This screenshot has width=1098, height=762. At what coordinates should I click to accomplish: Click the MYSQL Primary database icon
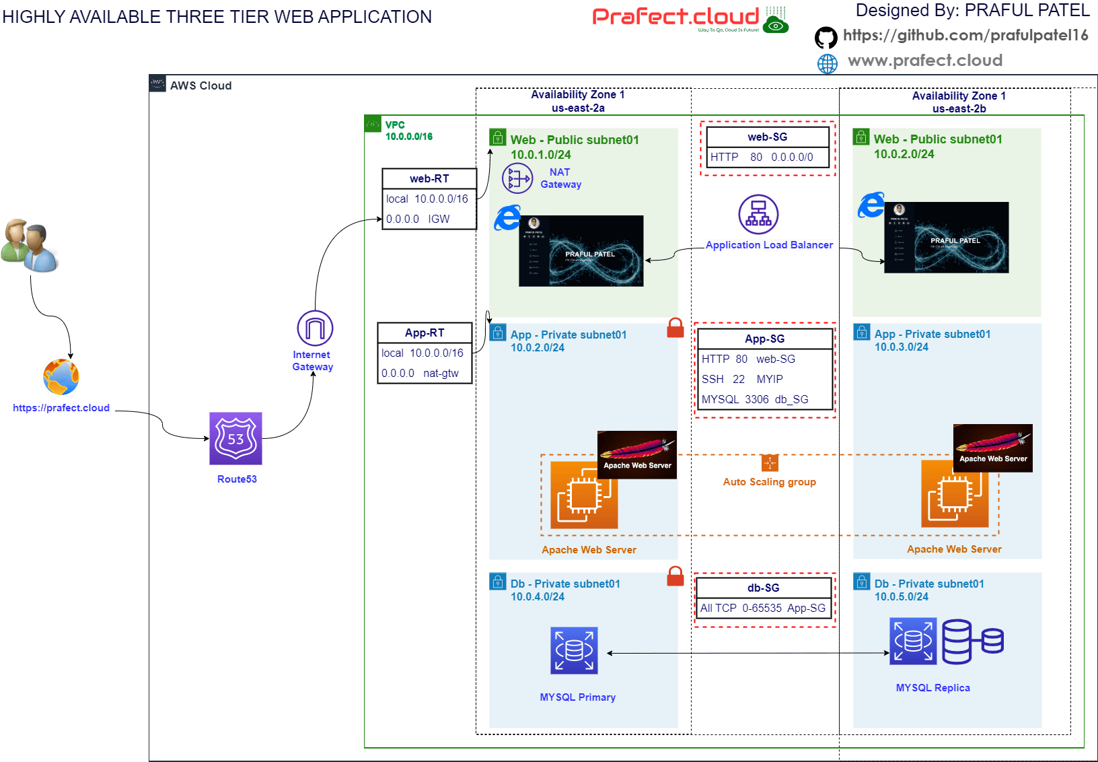tap(574, 650)
